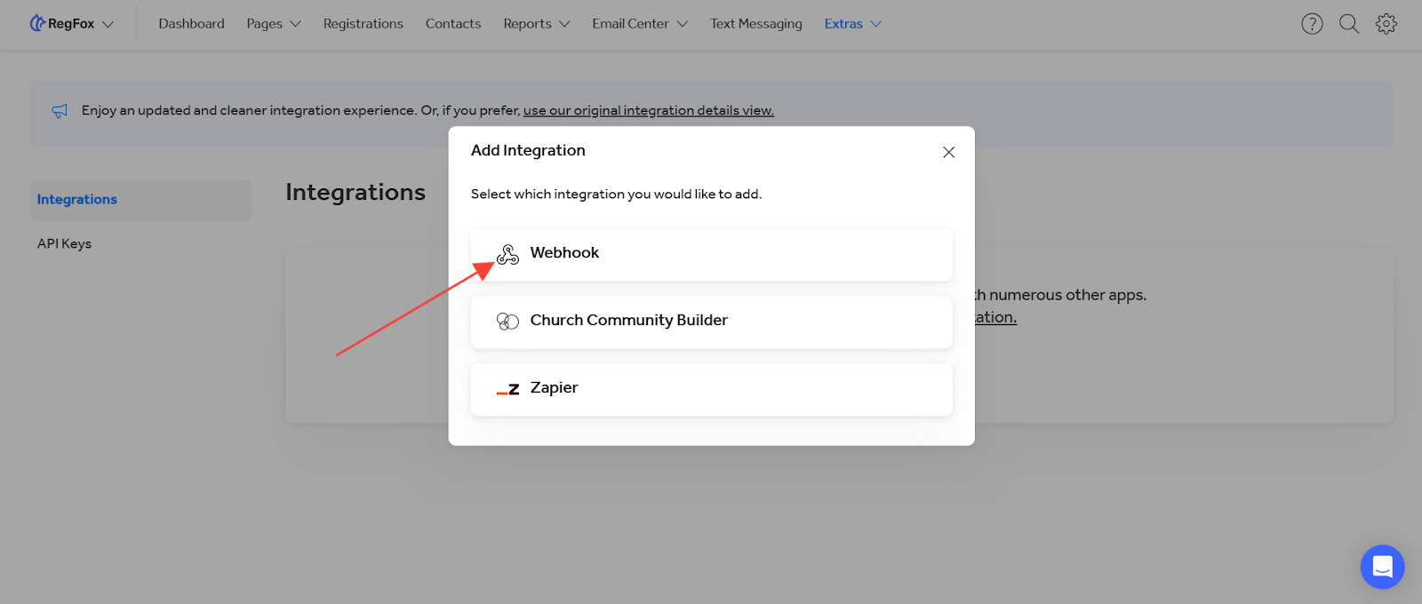Expand the Reports dropdown

[537, 24]
